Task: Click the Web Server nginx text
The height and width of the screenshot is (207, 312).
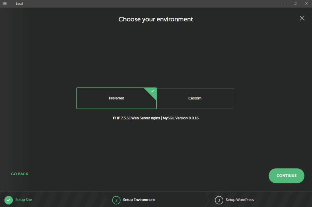Action: (x=145, y=118)
